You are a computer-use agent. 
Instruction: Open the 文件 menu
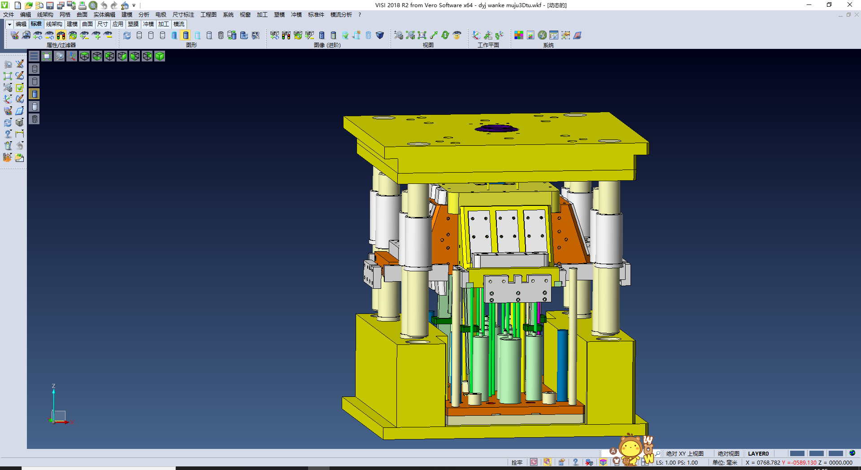(x=9, y=15)
